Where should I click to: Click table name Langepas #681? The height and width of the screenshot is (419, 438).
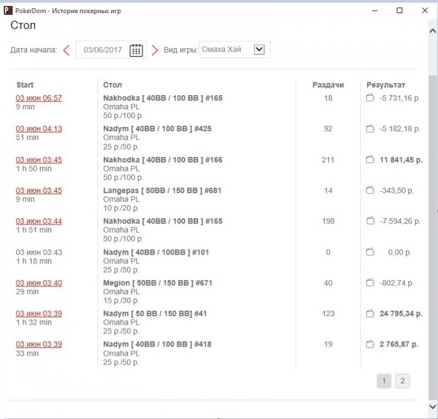pos(162,191)
